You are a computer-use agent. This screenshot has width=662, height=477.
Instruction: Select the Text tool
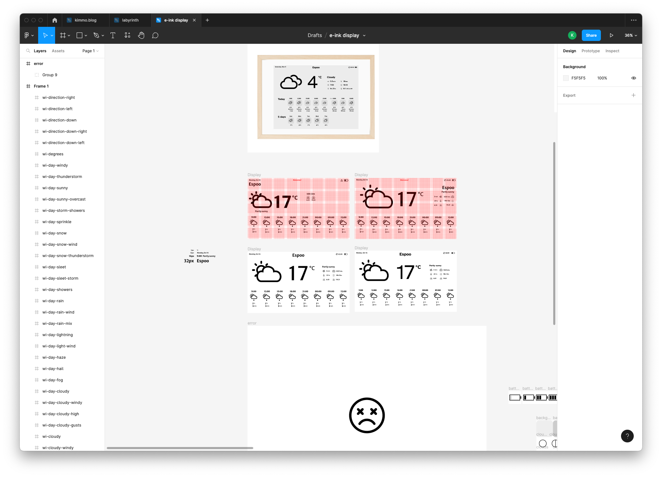tap(113, 35)
